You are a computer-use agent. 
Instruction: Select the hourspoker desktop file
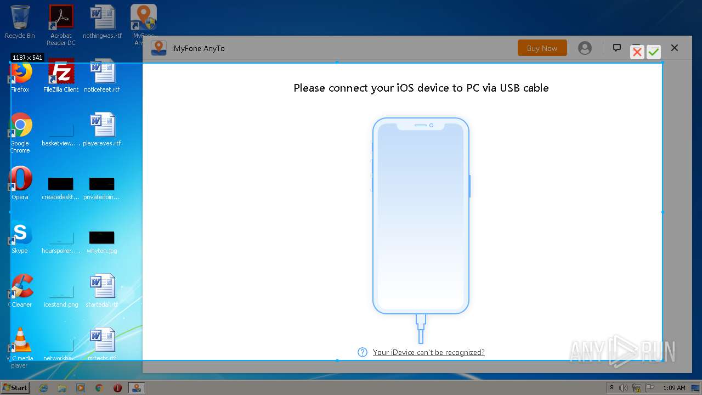[x=61, y=241]
